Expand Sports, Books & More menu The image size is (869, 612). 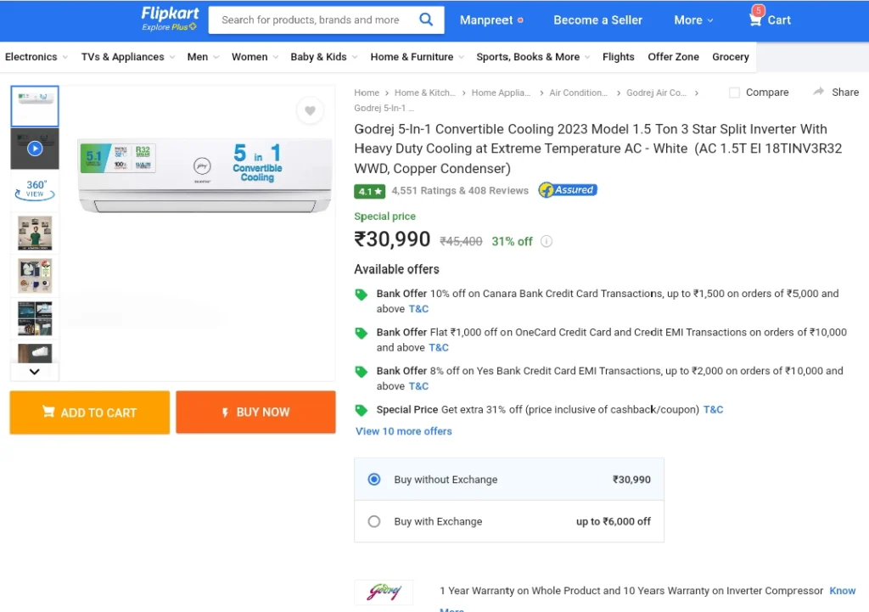[x=534, y=57]
